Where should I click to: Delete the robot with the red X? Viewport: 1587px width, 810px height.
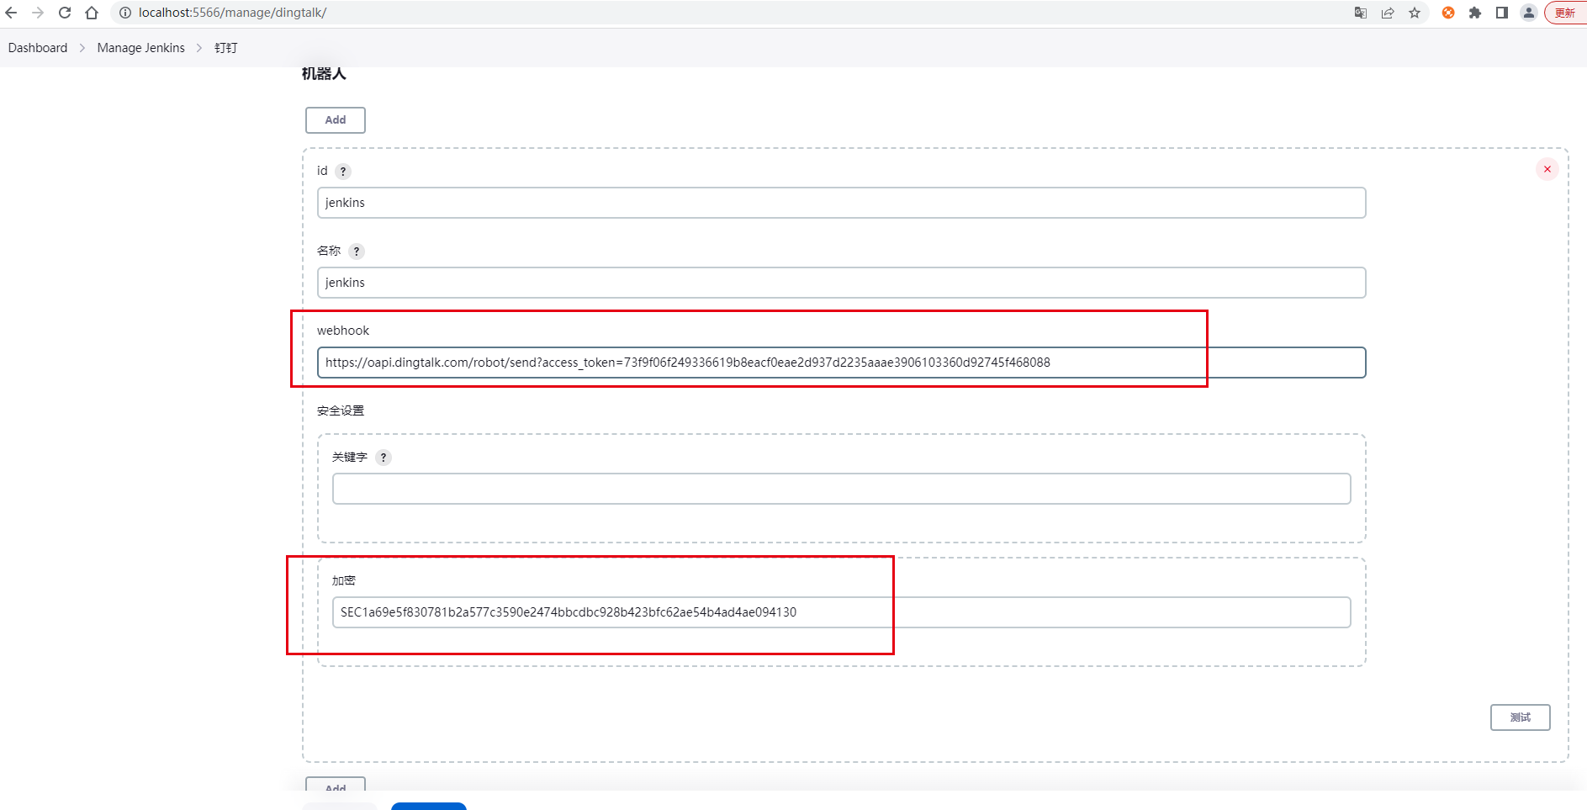pyautogui.click(x=1547, y=169)
